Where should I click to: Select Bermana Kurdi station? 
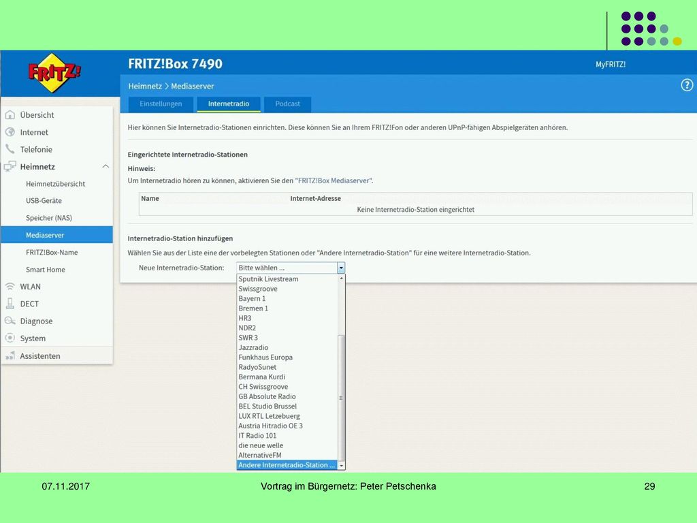287,377
